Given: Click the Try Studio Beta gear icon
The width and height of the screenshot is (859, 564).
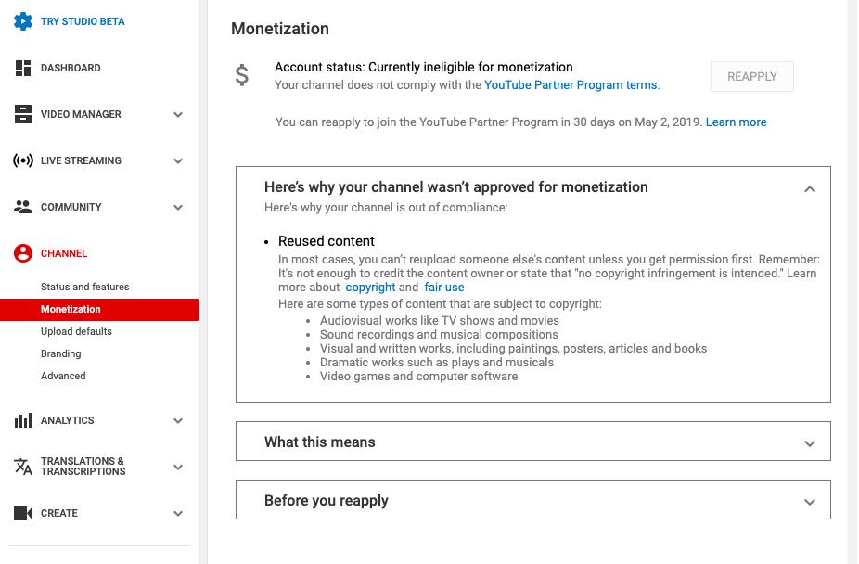Looking at the screenshot, I should pyautogui.click(x=23, y=21).
